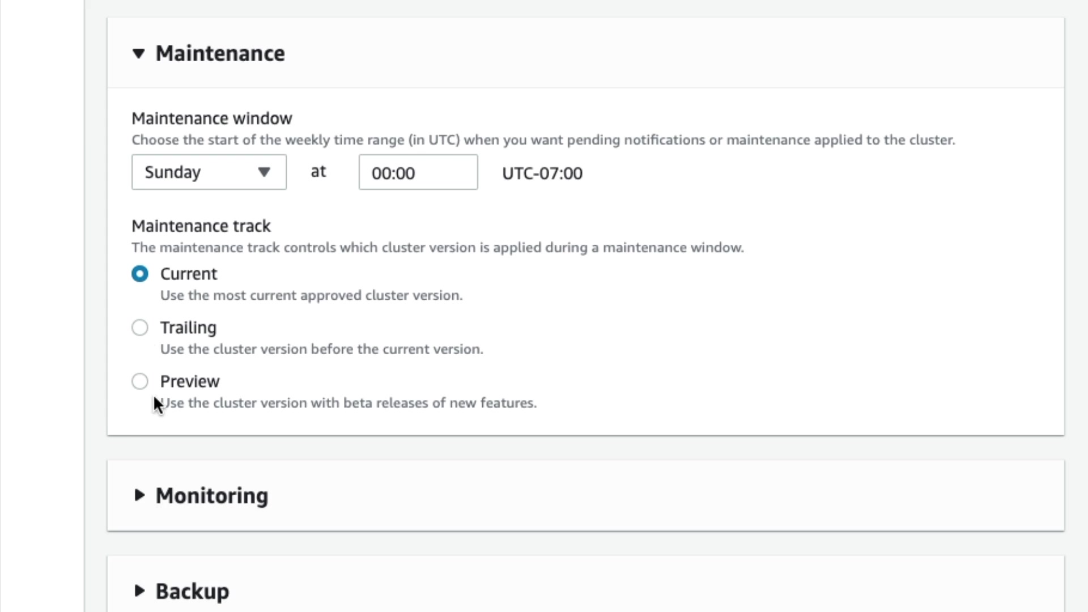Select the Preview maintenance track radio

click(x=140, y=381)
